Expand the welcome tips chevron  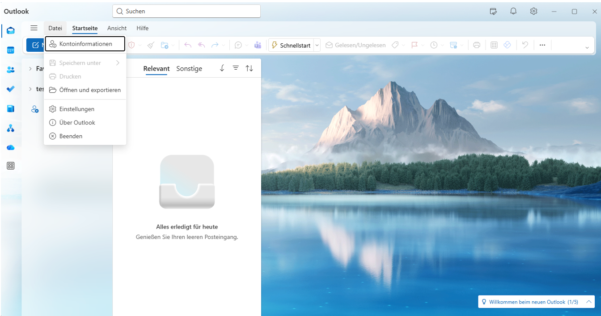pos(589,302)
